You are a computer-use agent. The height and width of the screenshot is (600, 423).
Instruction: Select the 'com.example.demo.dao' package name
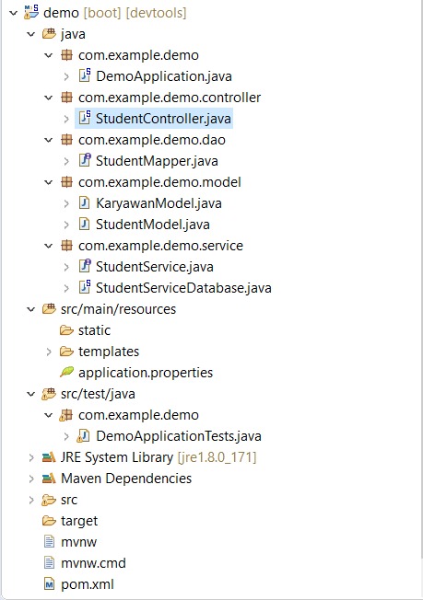click(x=152, y=140)
